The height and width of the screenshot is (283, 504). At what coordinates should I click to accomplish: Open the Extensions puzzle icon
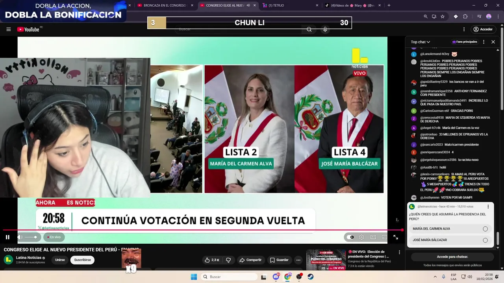point(465,17)
